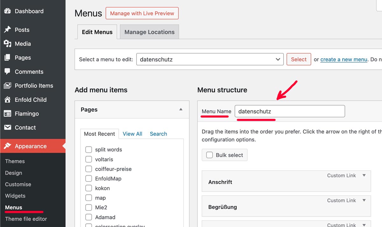Check the 'split words' page checkbox
Image resolution: width=382 pixels, height=227 pixels.
[x=89, y=150]
